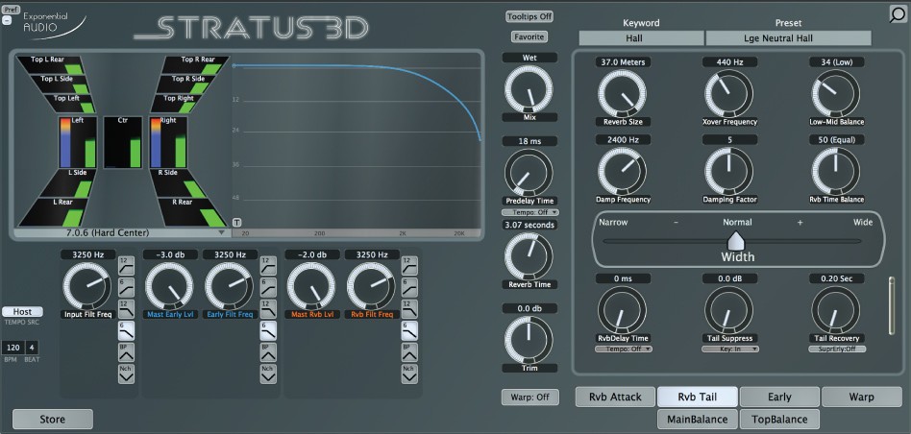Image resolution: width=911 pixels, height=434 pixels.
Task: Click the Damp Frequency knob
Action: pyautogui.click(x=623, y=171)
